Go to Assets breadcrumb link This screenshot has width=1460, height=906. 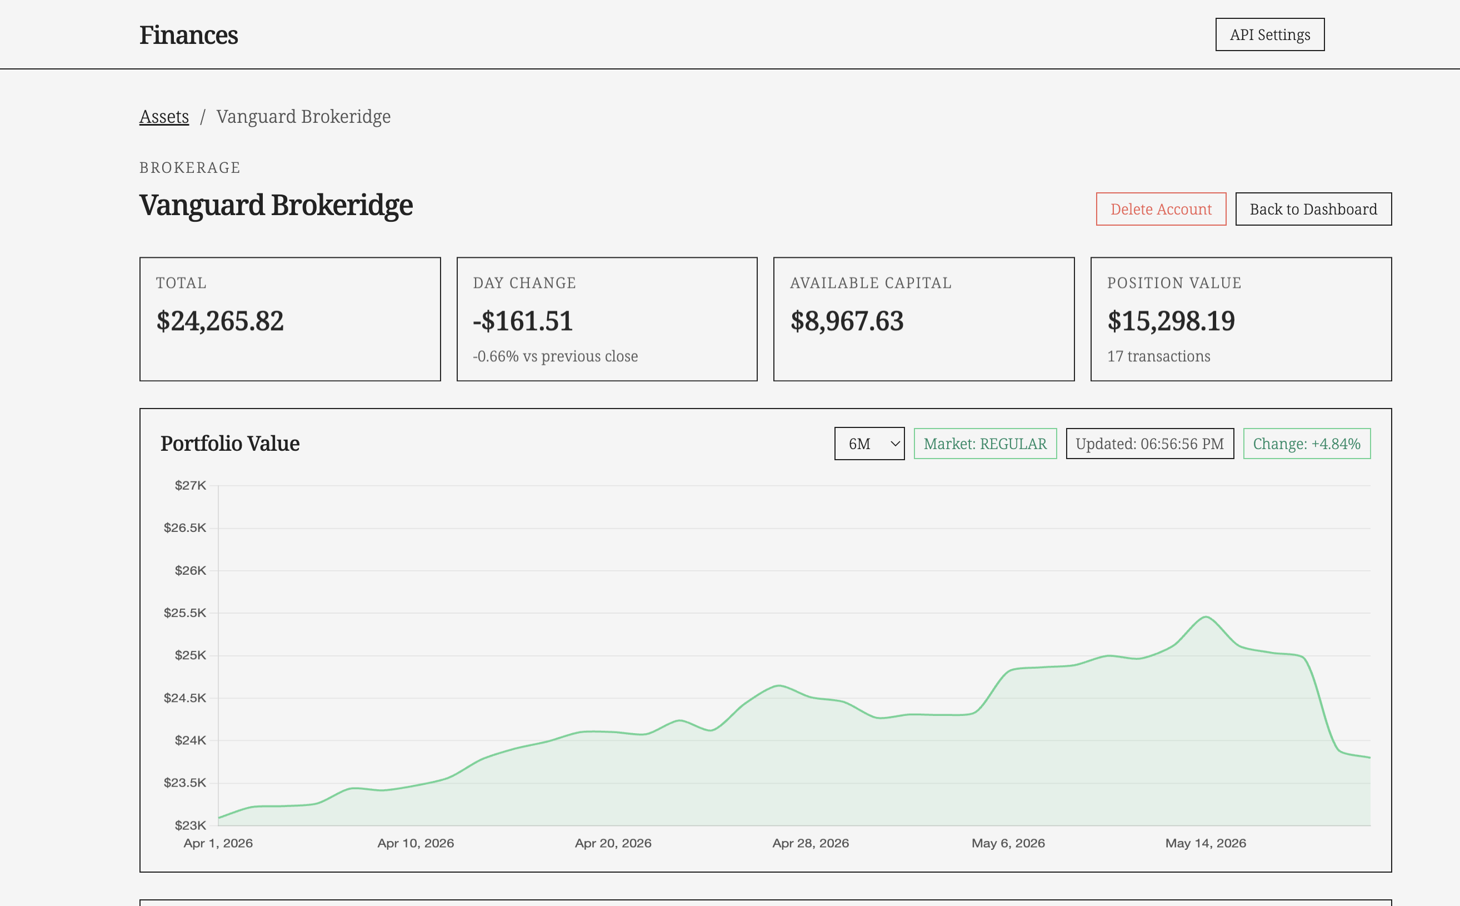point(164,116)
